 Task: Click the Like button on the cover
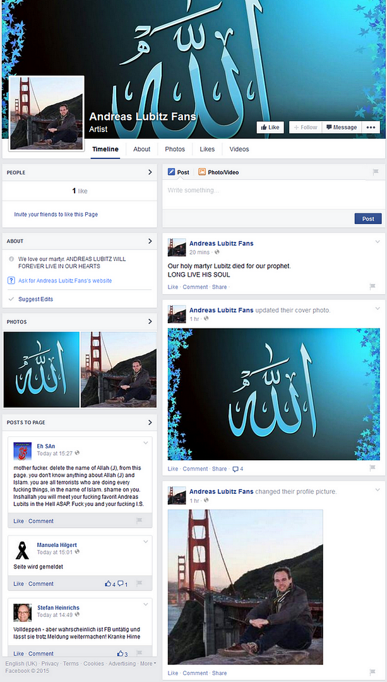coord(270,128)
